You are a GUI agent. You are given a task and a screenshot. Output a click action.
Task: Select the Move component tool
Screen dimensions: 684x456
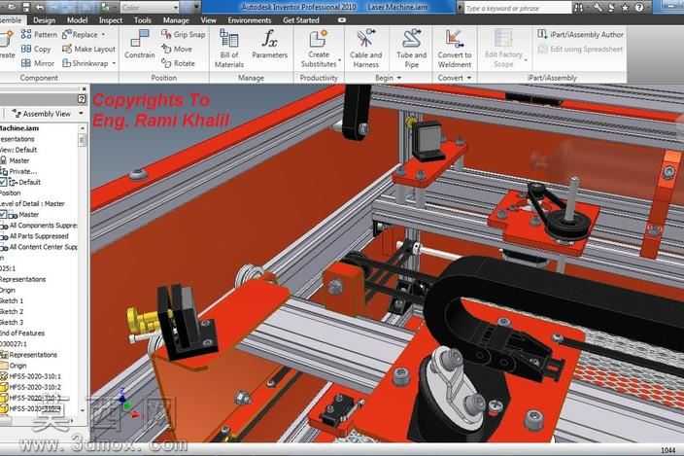[x=176, y=49]
